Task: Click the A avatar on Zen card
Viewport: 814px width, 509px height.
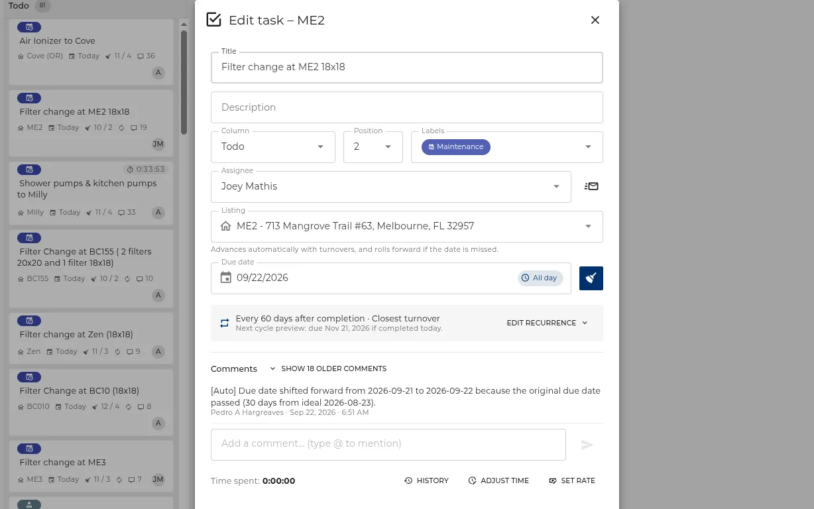Action: (x=158, y=351)
